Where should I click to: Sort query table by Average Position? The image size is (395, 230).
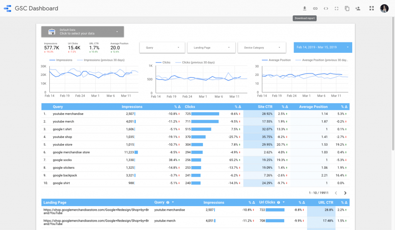(313, 107)
